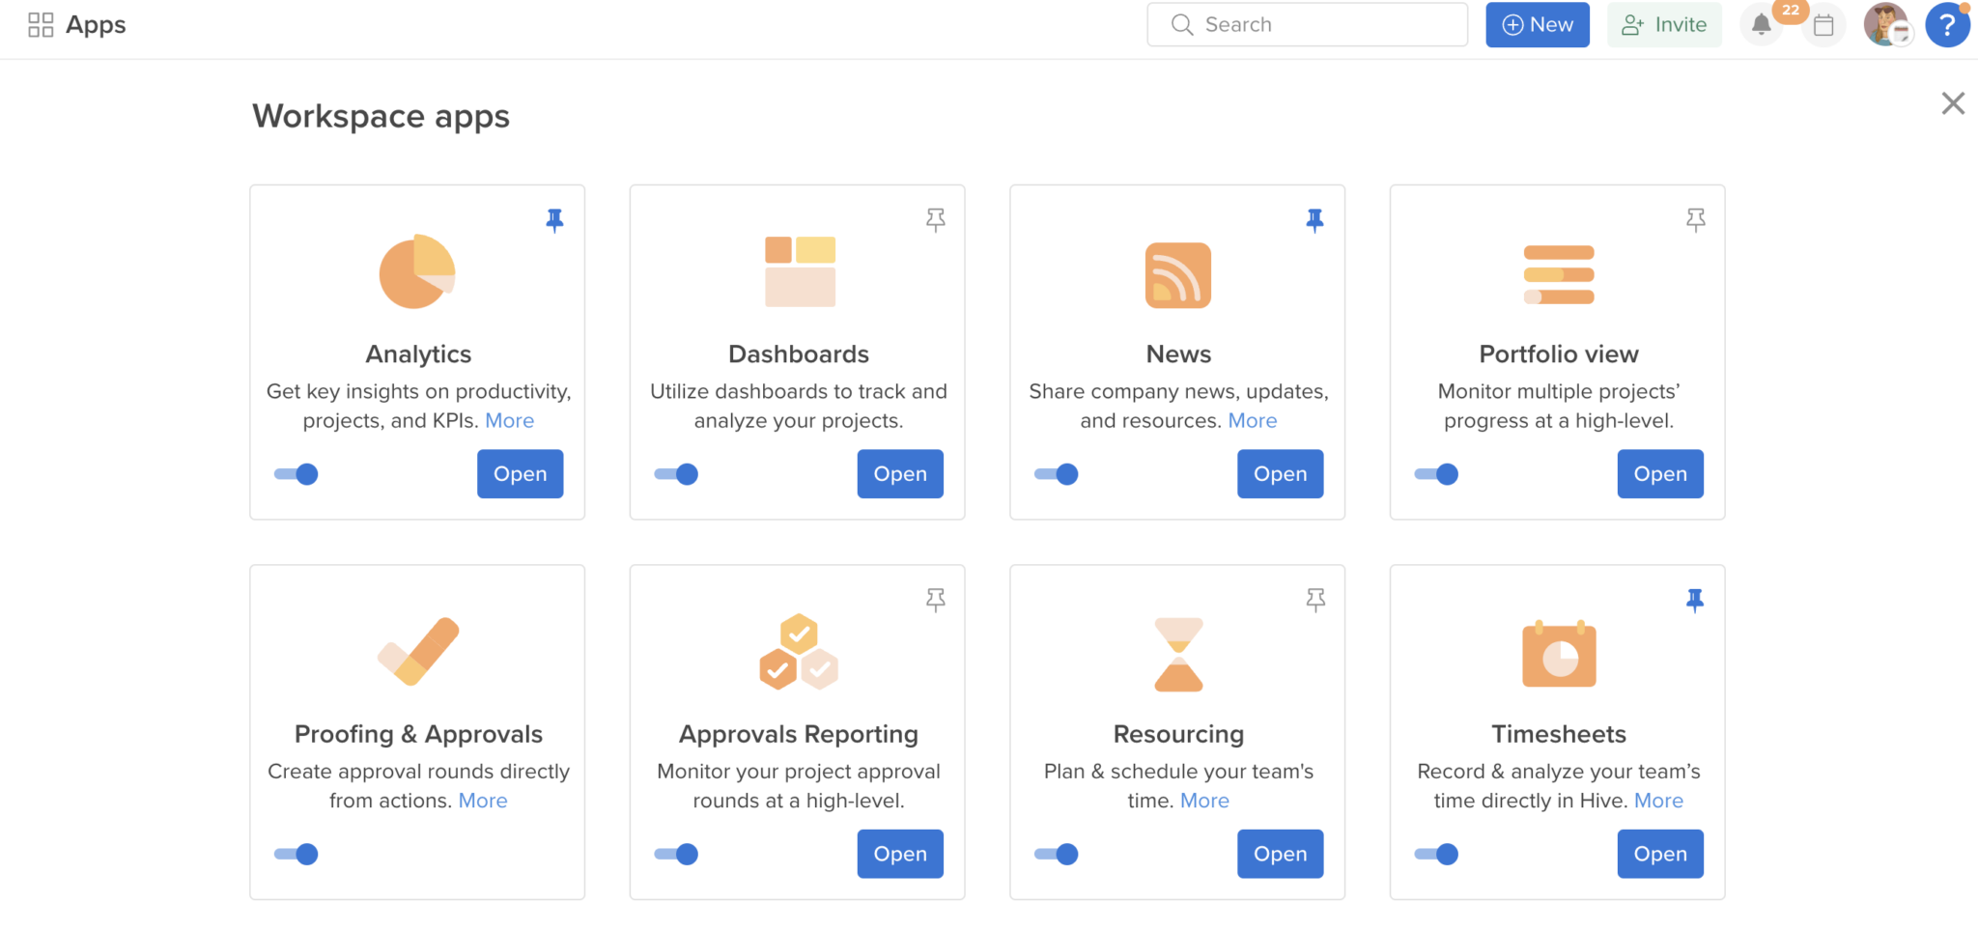Click the New button
This screenshot has width=1978, height=931.
click(1537, 24)
